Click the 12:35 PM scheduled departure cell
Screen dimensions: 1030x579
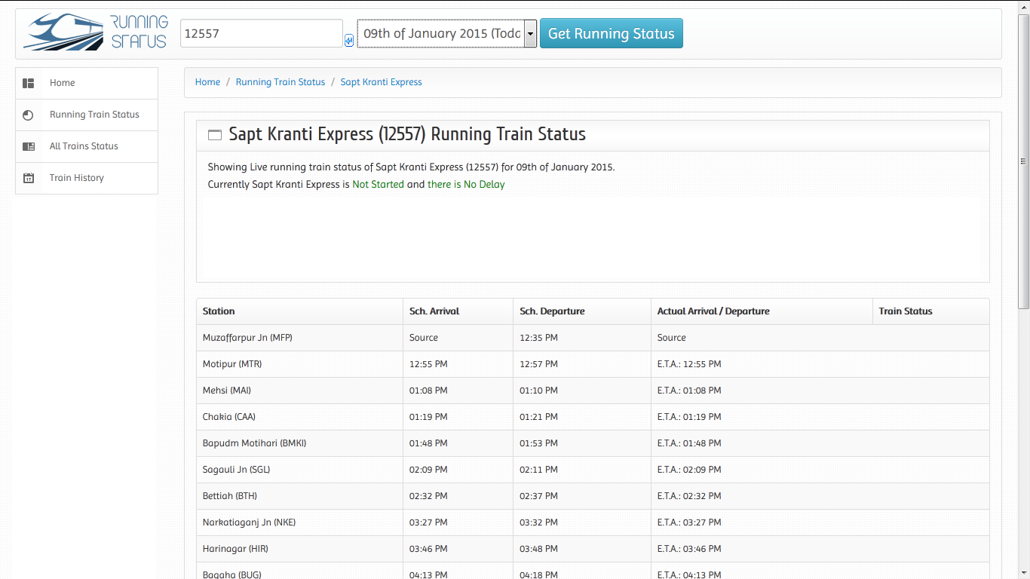point(582,338)
